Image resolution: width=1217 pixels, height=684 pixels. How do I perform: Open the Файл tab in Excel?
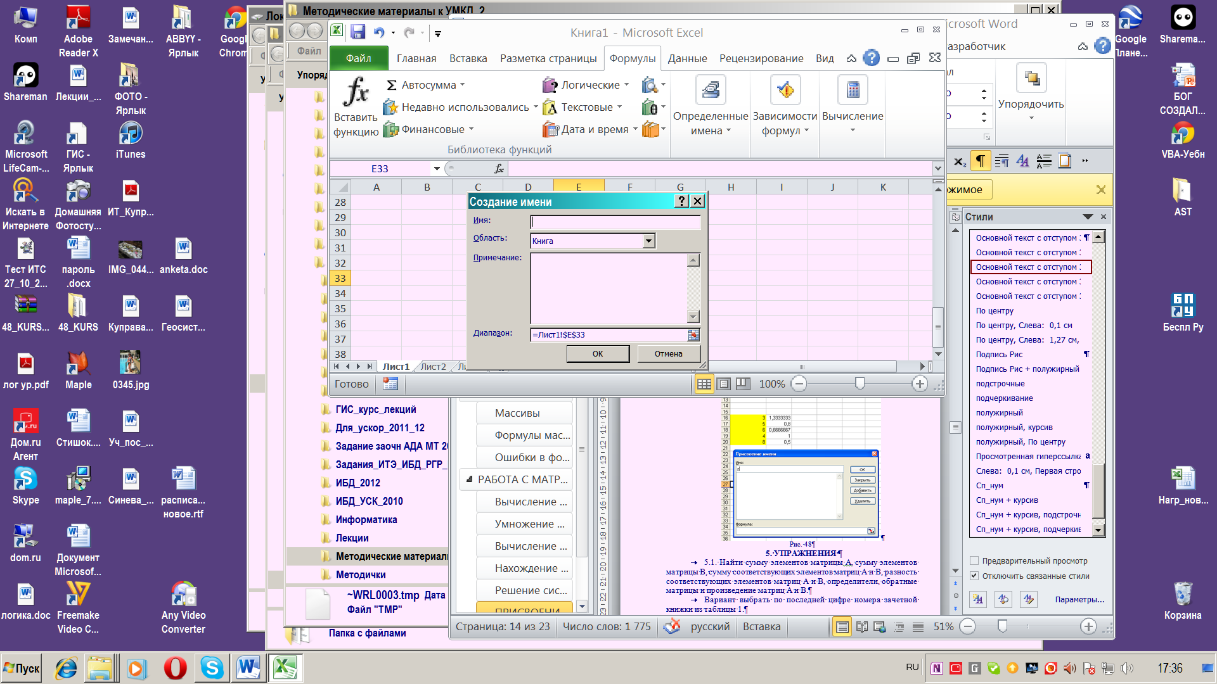358,58
